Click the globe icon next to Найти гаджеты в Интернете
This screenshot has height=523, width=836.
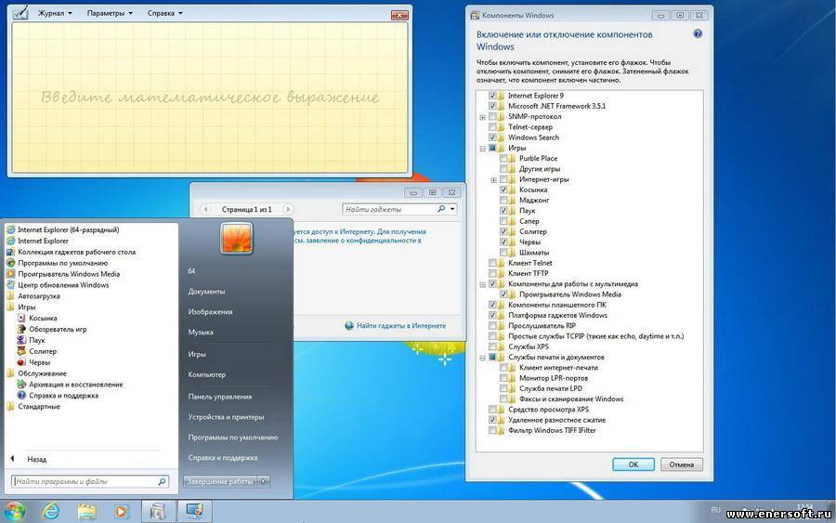click(x=349, y=326)
